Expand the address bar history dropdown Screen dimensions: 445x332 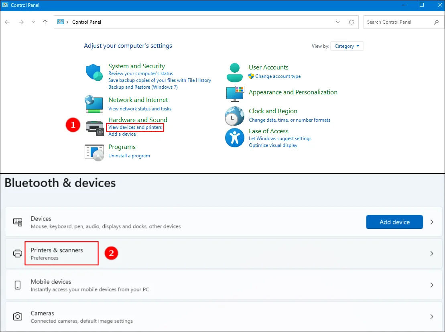pos(338,22)
